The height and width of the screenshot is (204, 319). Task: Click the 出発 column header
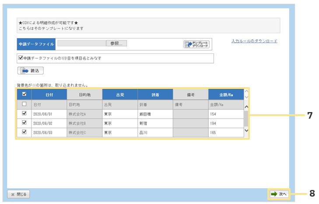(119, 95)
